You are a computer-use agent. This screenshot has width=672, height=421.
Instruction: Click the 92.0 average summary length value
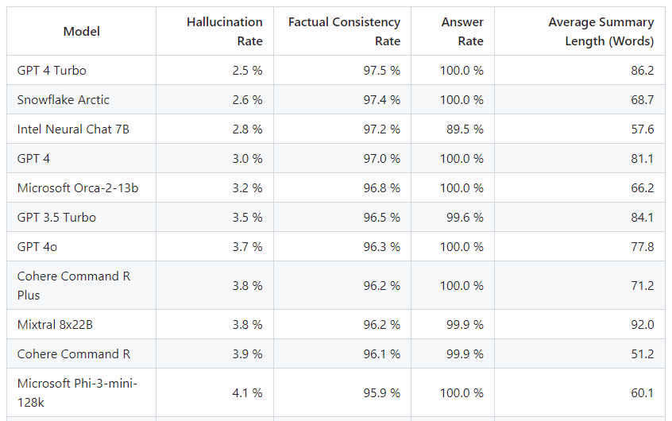point(642,325)
